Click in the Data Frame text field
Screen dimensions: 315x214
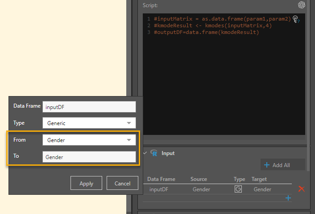pos(89,106)
